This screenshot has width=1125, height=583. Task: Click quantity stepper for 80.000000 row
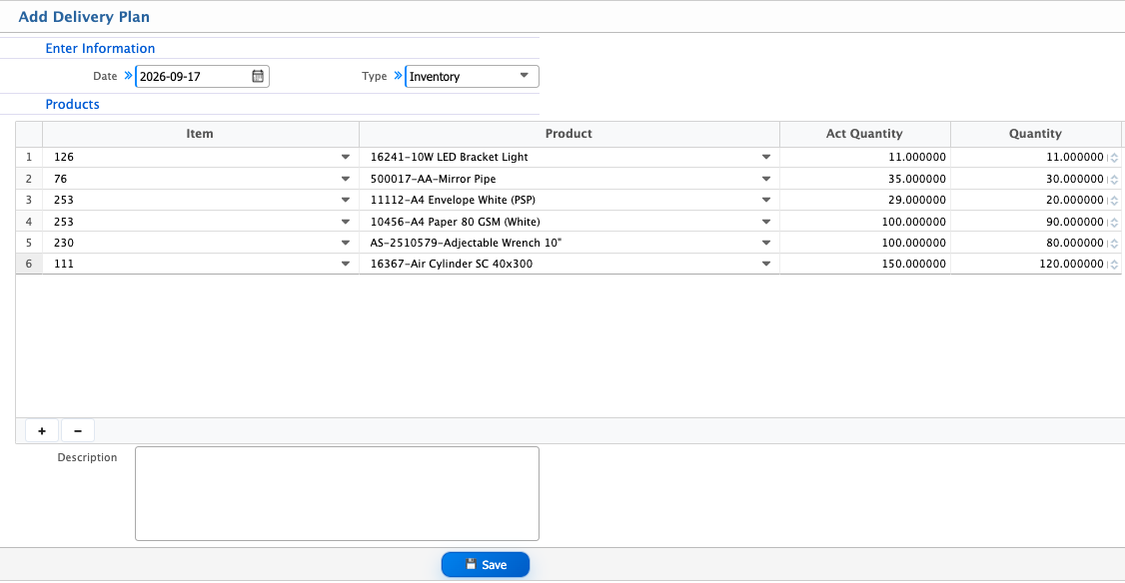click(1114, 244)
